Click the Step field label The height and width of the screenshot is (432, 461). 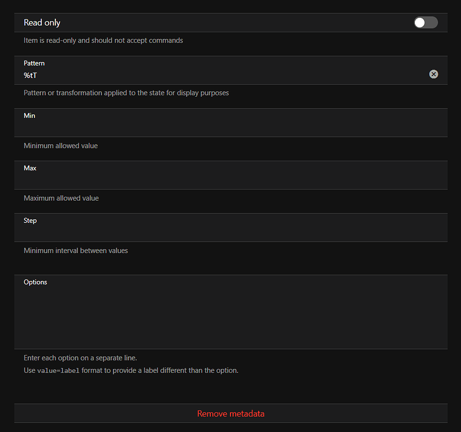pyautogui.click(x=30, y=221)
